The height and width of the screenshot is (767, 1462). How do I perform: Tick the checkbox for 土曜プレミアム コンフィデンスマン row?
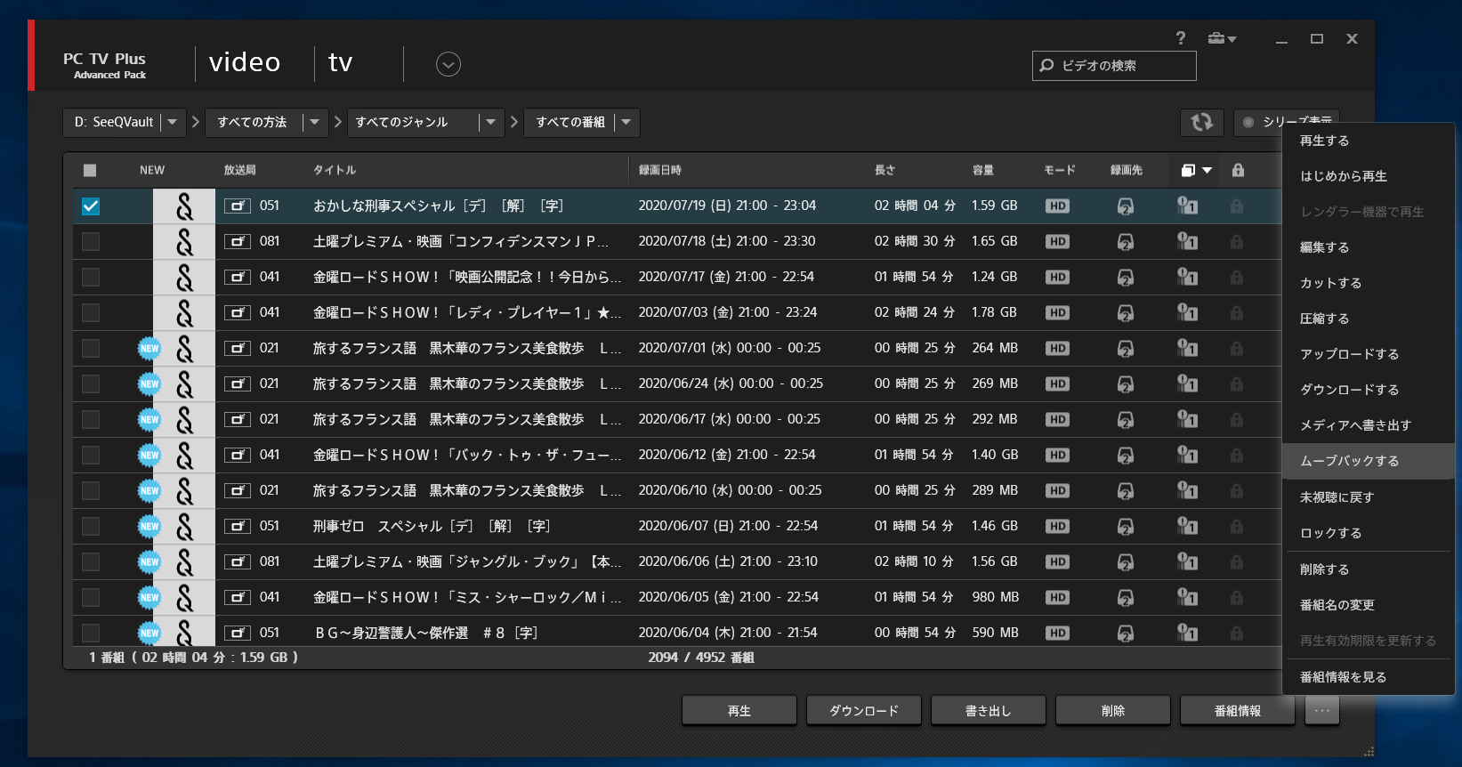pos(91,242)
